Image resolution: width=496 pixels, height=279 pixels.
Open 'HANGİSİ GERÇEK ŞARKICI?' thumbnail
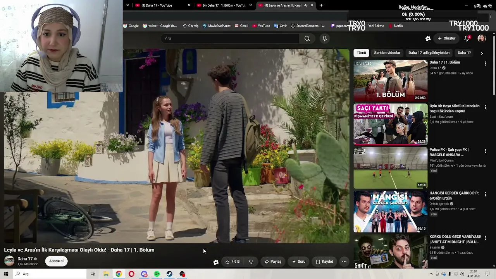(x=391, y=211)
